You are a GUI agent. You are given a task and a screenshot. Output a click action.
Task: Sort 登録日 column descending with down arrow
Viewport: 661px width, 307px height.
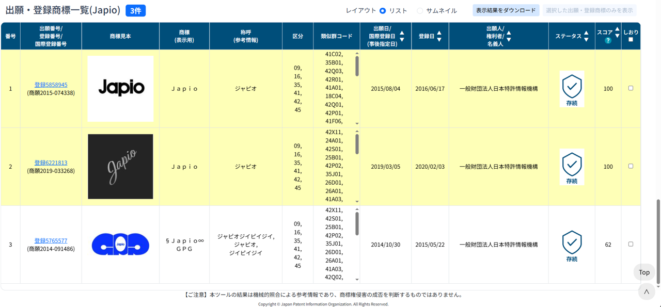click(439, 40)
